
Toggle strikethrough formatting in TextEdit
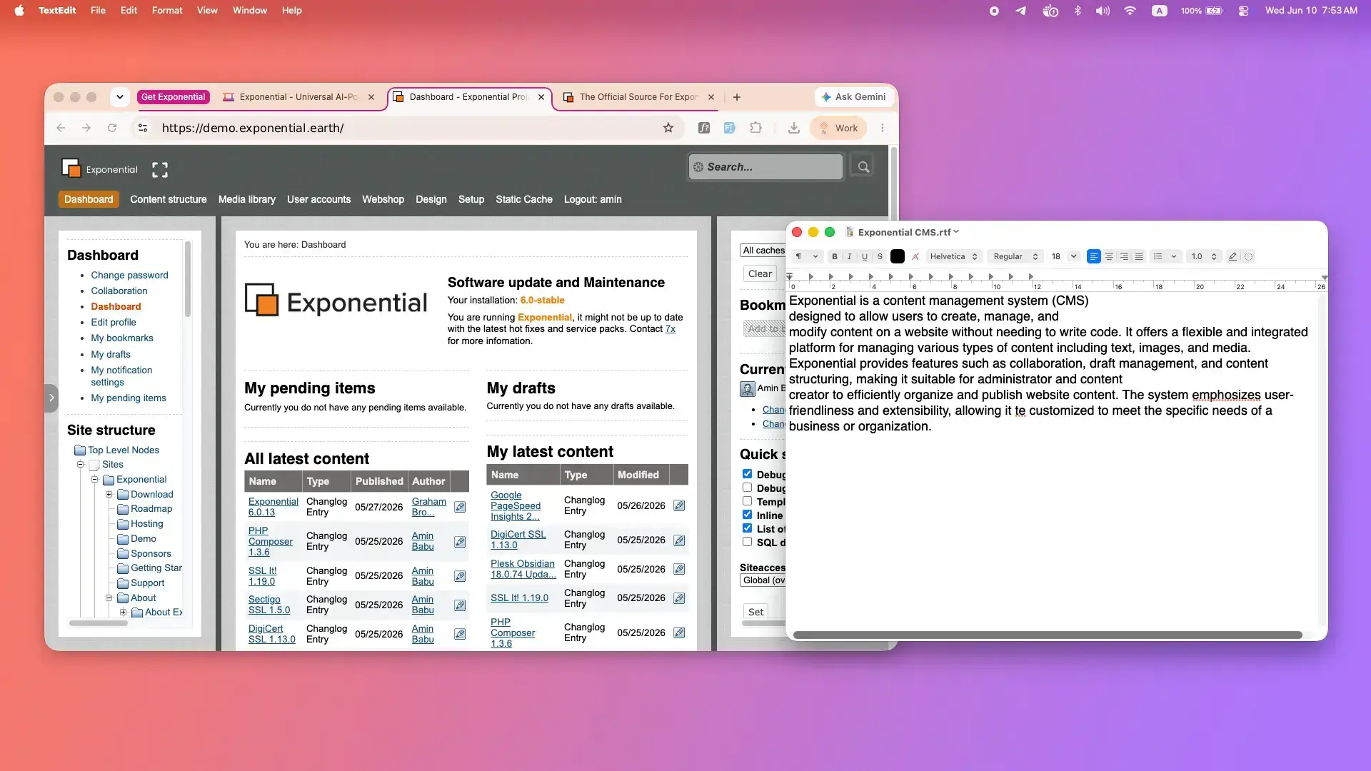[x=879, y=257]
